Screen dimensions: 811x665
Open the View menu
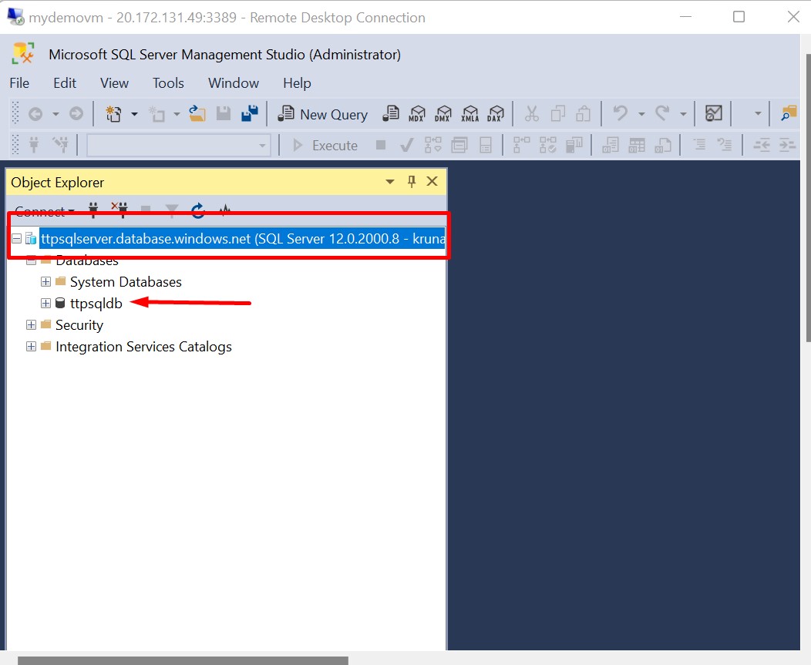coord(114,83)
